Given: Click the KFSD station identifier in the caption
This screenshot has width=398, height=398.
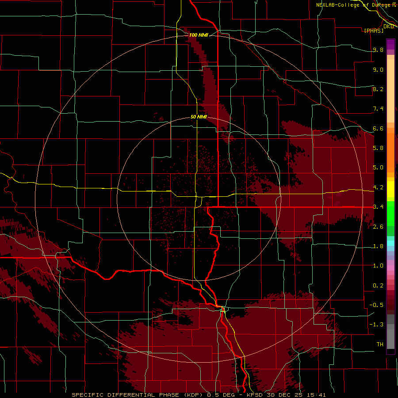Looking at the screenshot, I should point(256,395).
